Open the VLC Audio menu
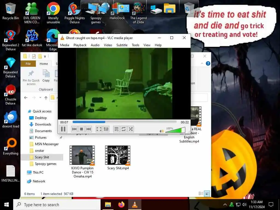This screenshot has width=280, height=210. click(95, 45)
